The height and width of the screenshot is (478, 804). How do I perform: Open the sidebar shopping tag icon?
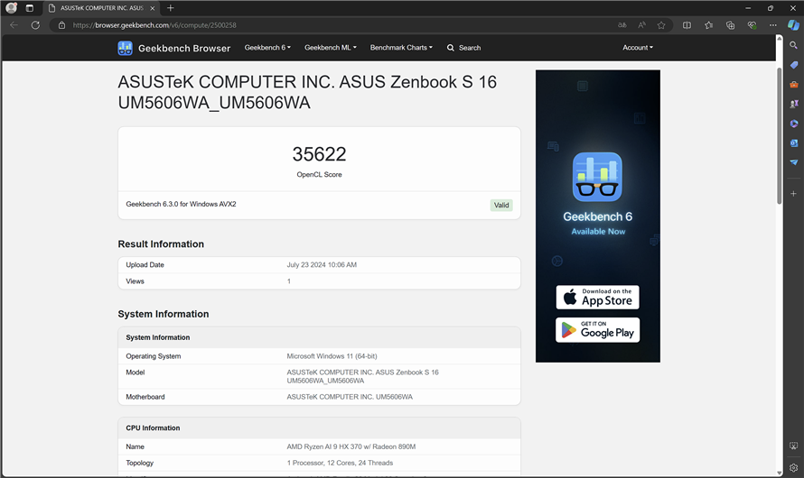click(x=794, y=65)
